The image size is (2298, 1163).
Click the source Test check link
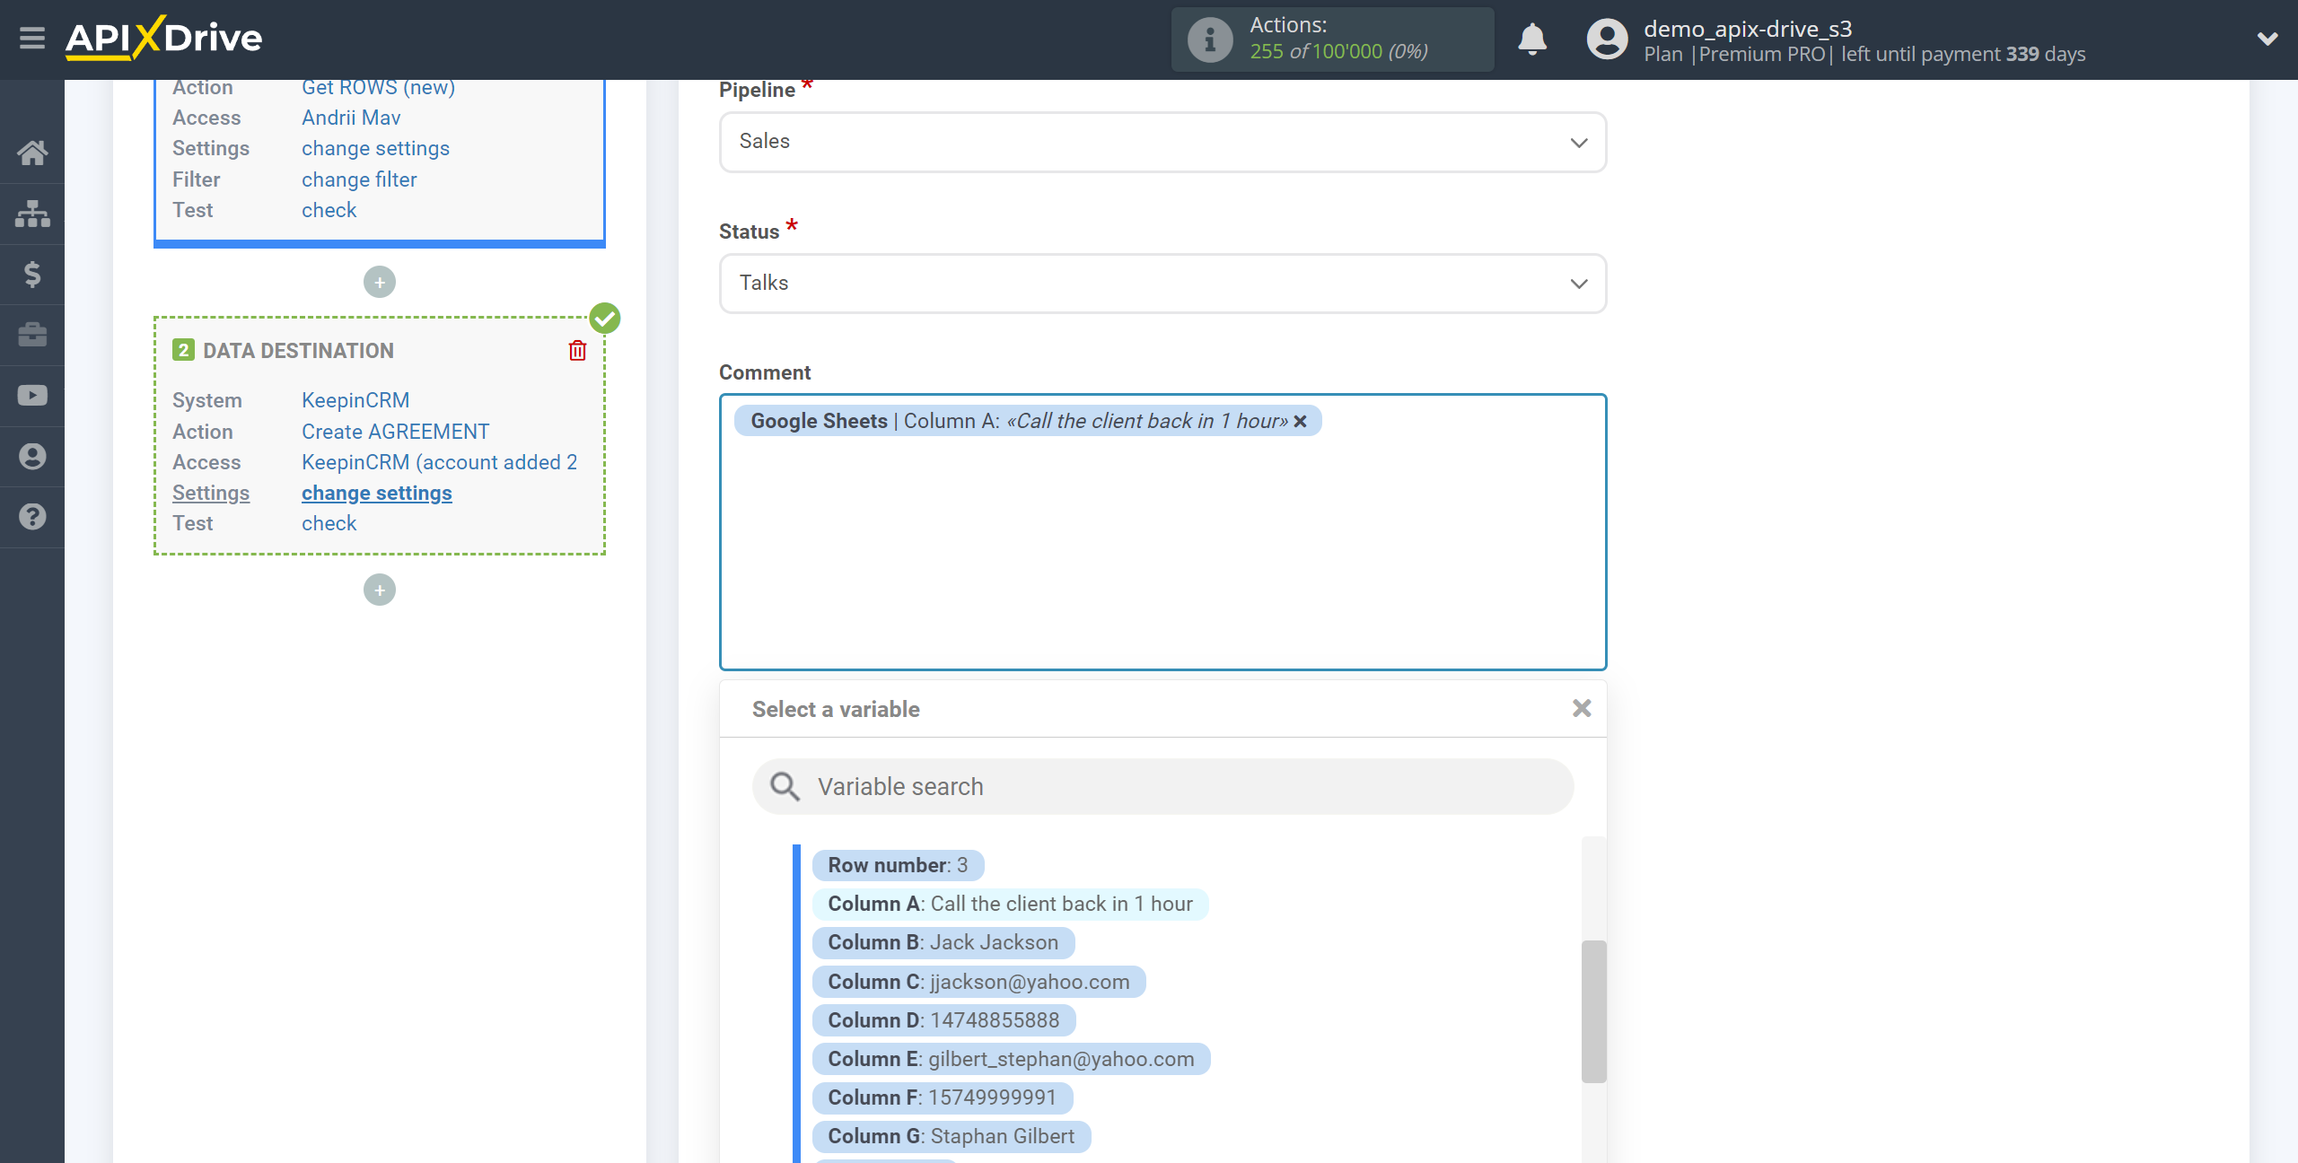pyautogui.click(x=329, y=210)
